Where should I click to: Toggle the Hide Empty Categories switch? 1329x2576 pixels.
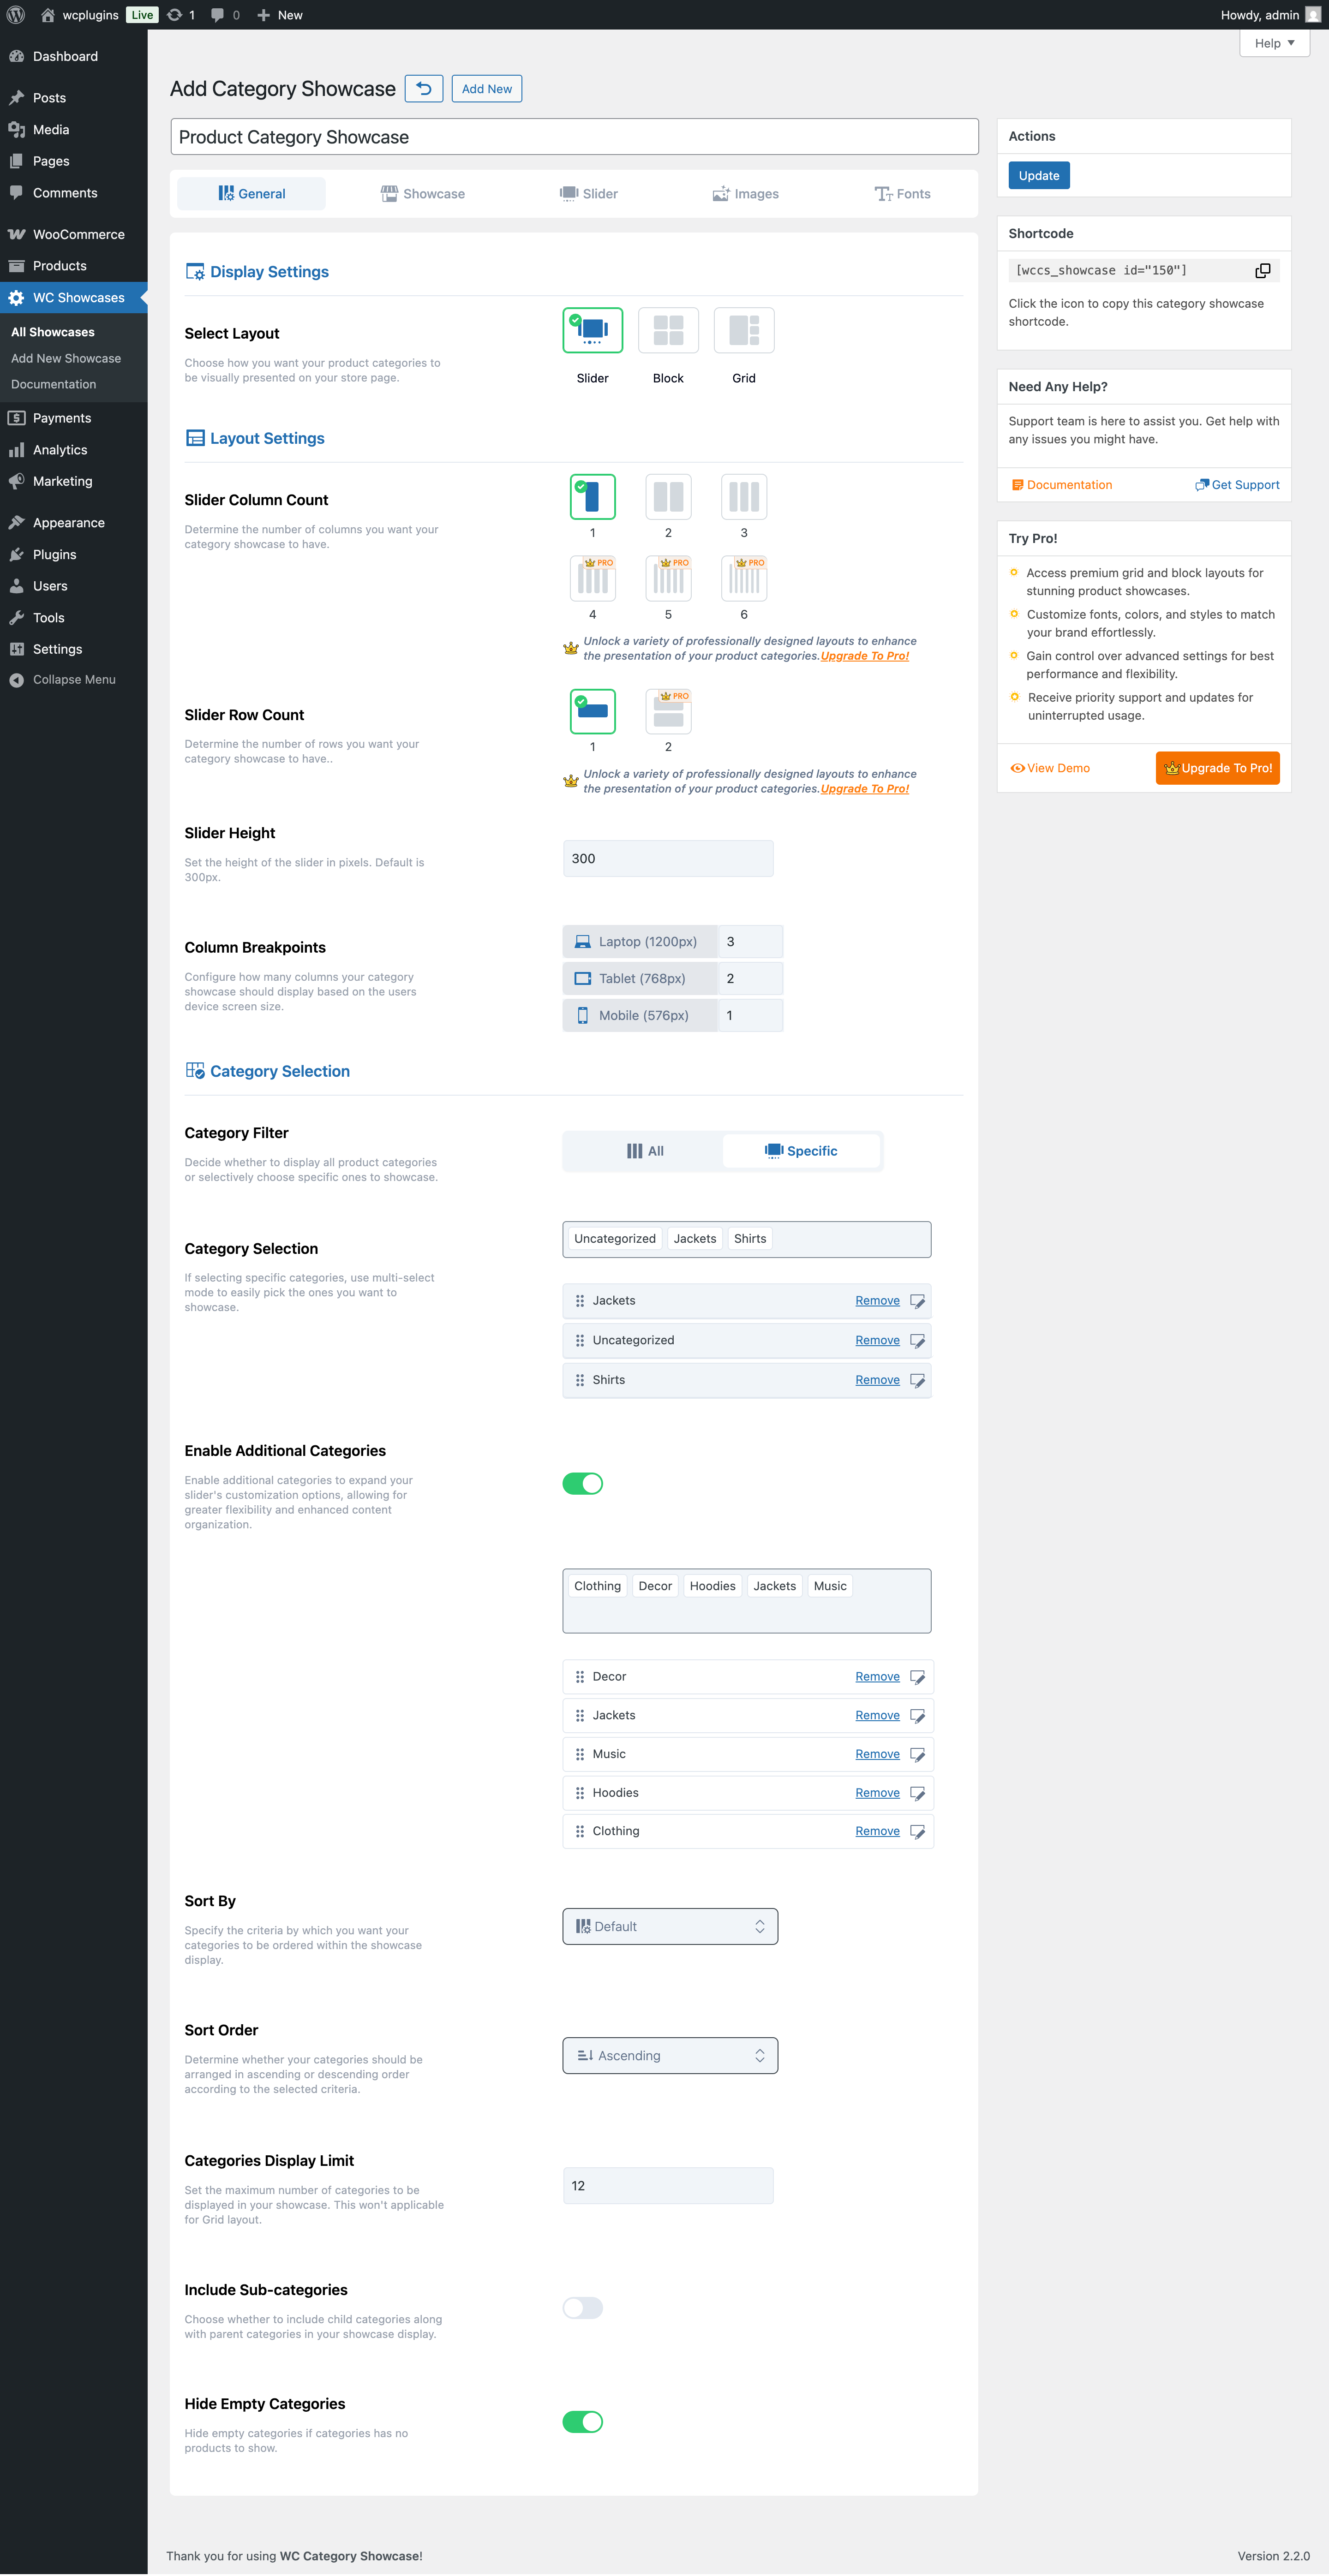pos(583,2422)
